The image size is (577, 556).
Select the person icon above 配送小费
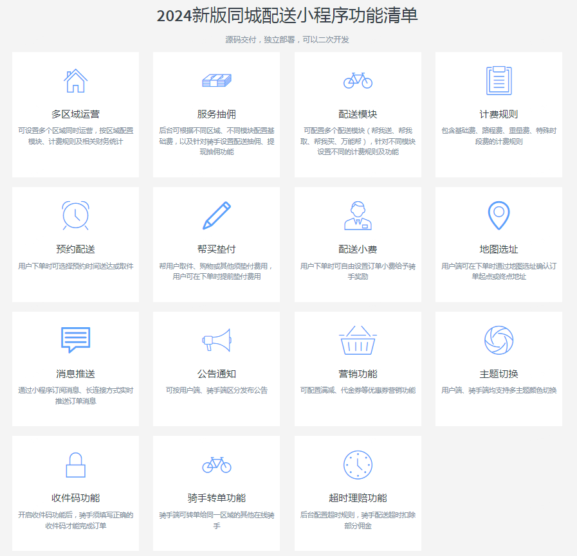point(358,215)
